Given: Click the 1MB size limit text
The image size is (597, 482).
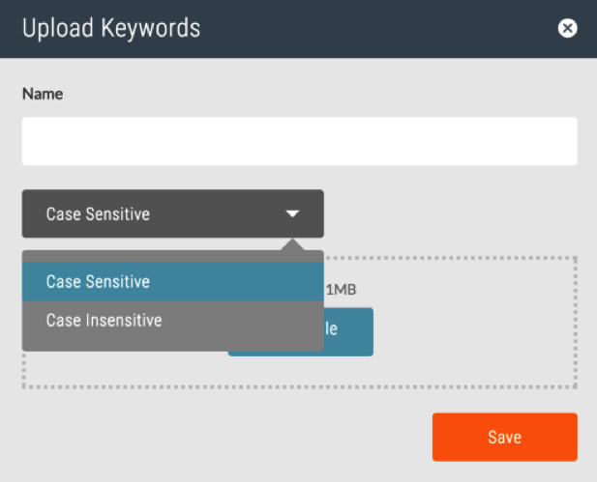Looking at the screenshot, I should coord(342,290).
